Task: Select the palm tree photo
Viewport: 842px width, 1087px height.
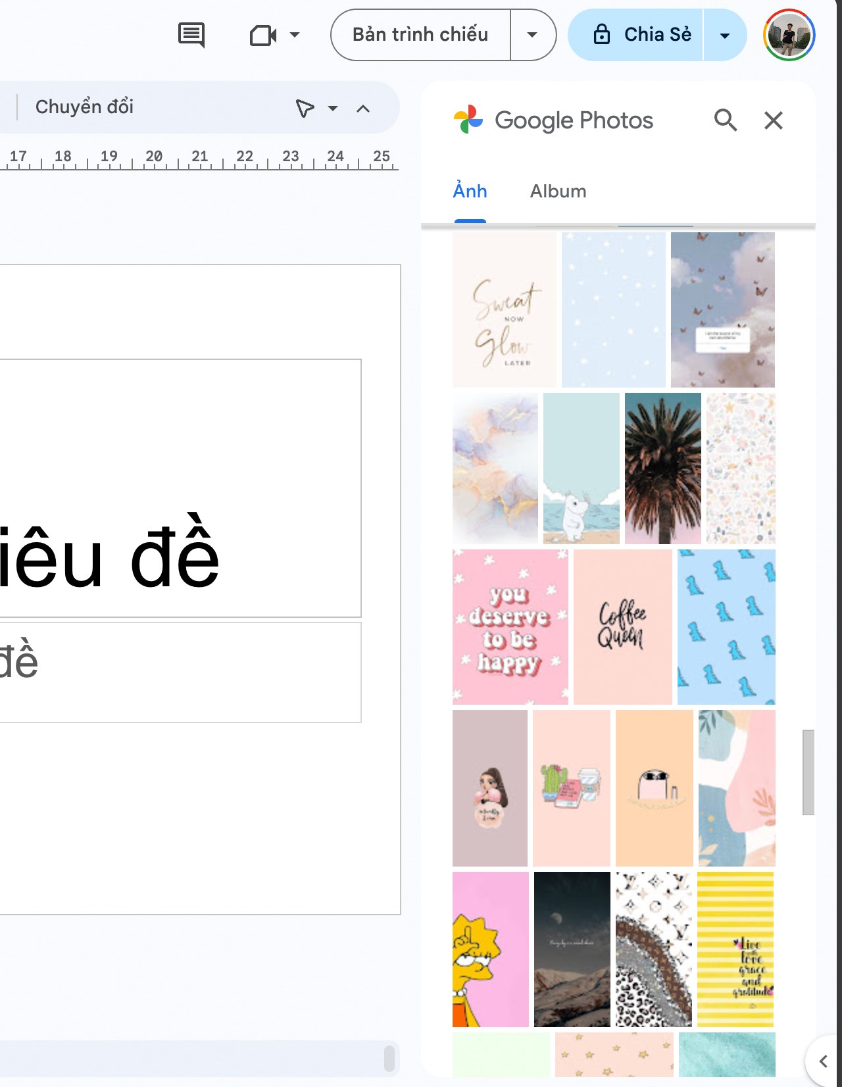Action: (663, 468)
